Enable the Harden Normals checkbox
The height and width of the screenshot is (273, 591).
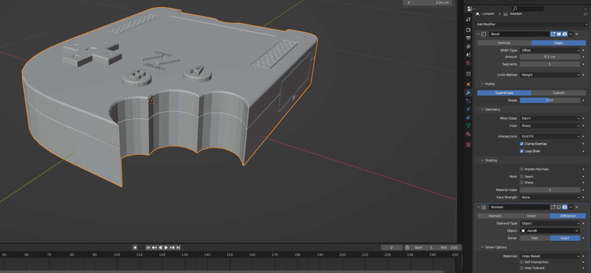click(522, 169)
